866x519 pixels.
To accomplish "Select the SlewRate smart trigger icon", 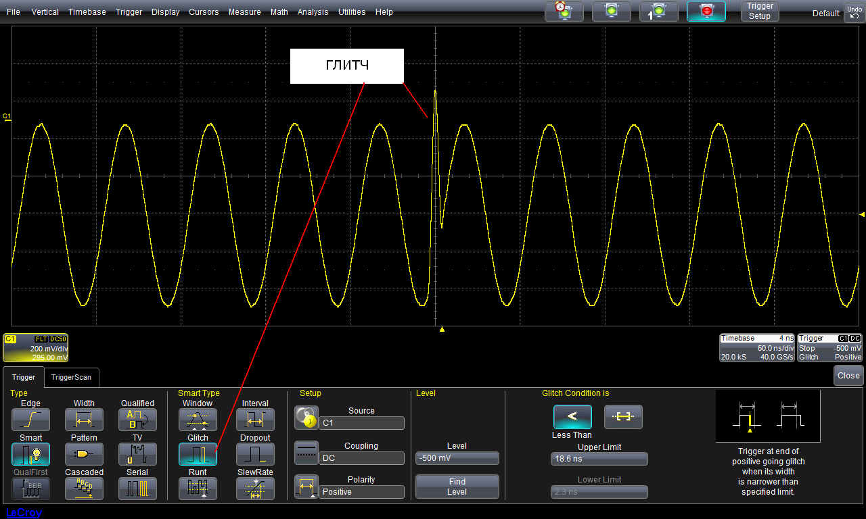I will point(255,489).
